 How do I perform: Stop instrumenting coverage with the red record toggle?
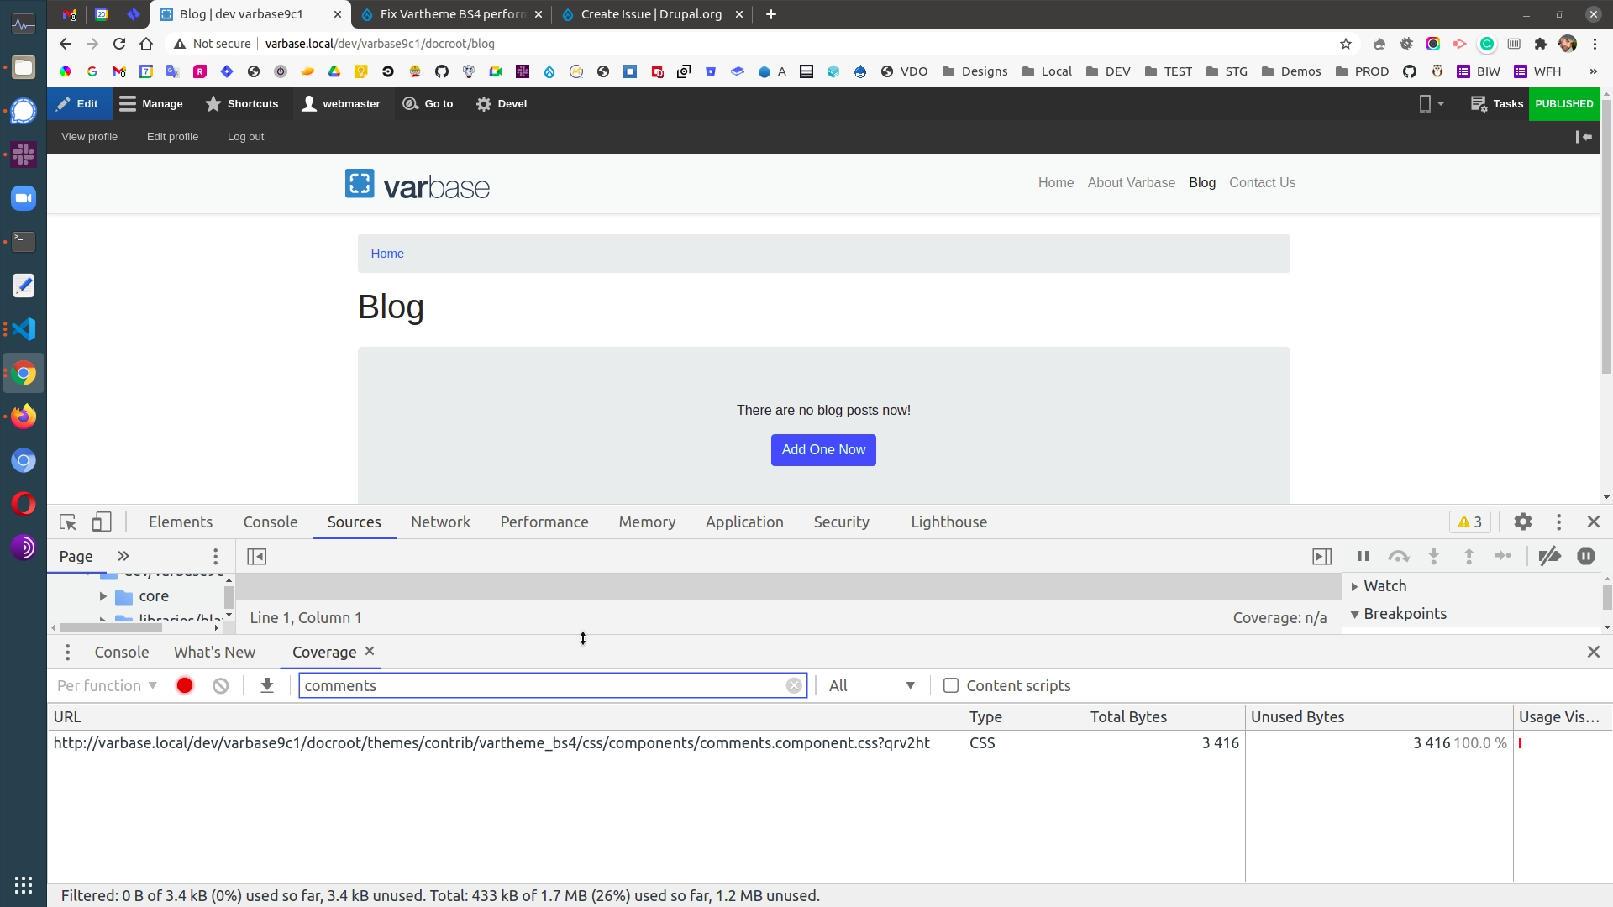pos(184,685)
